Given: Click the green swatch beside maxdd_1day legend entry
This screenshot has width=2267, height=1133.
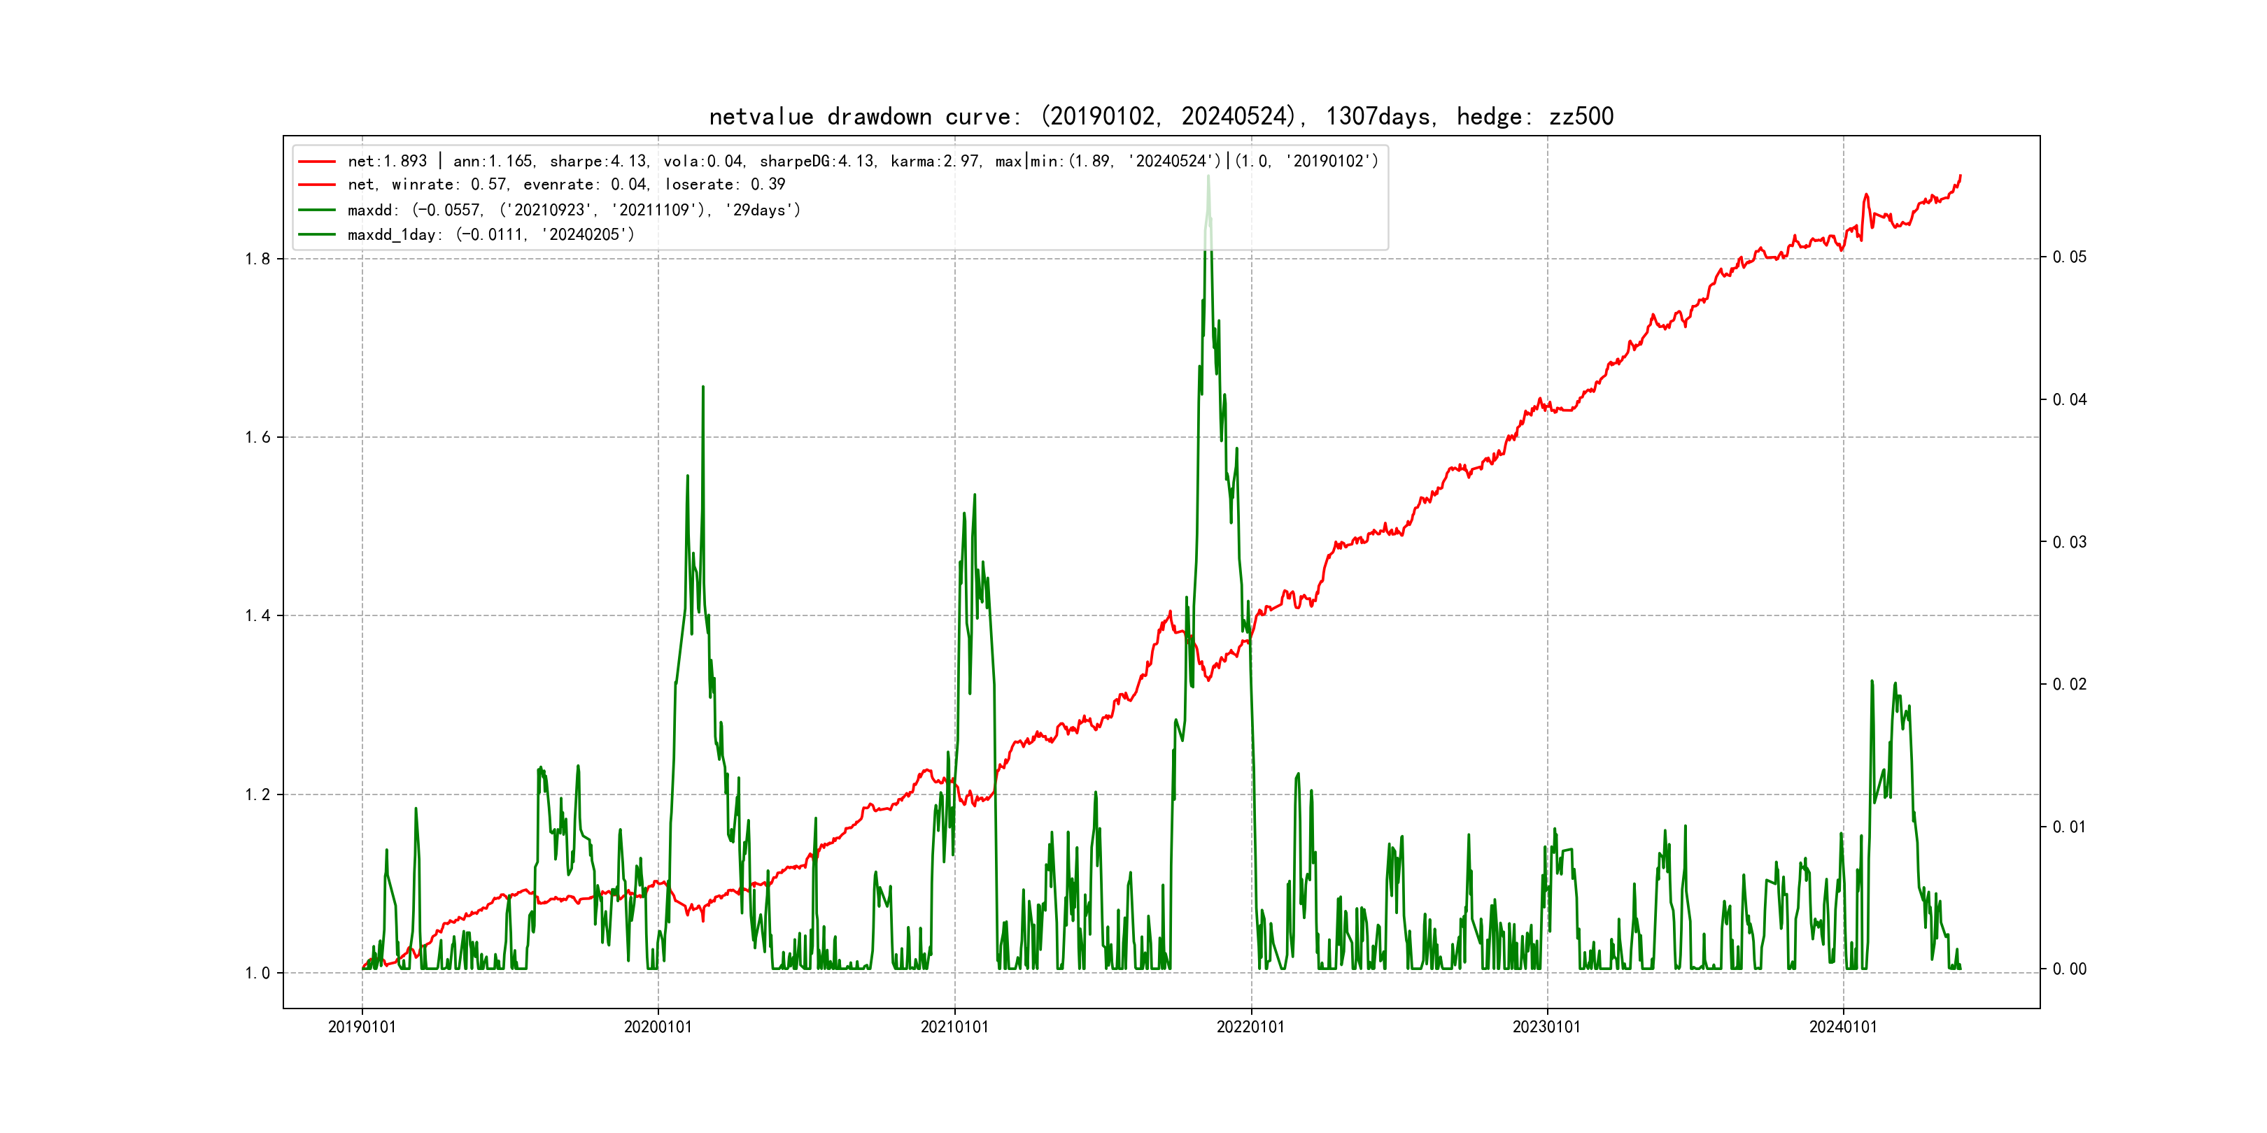Looking at the screenshot, I should (x=317, y=235).
